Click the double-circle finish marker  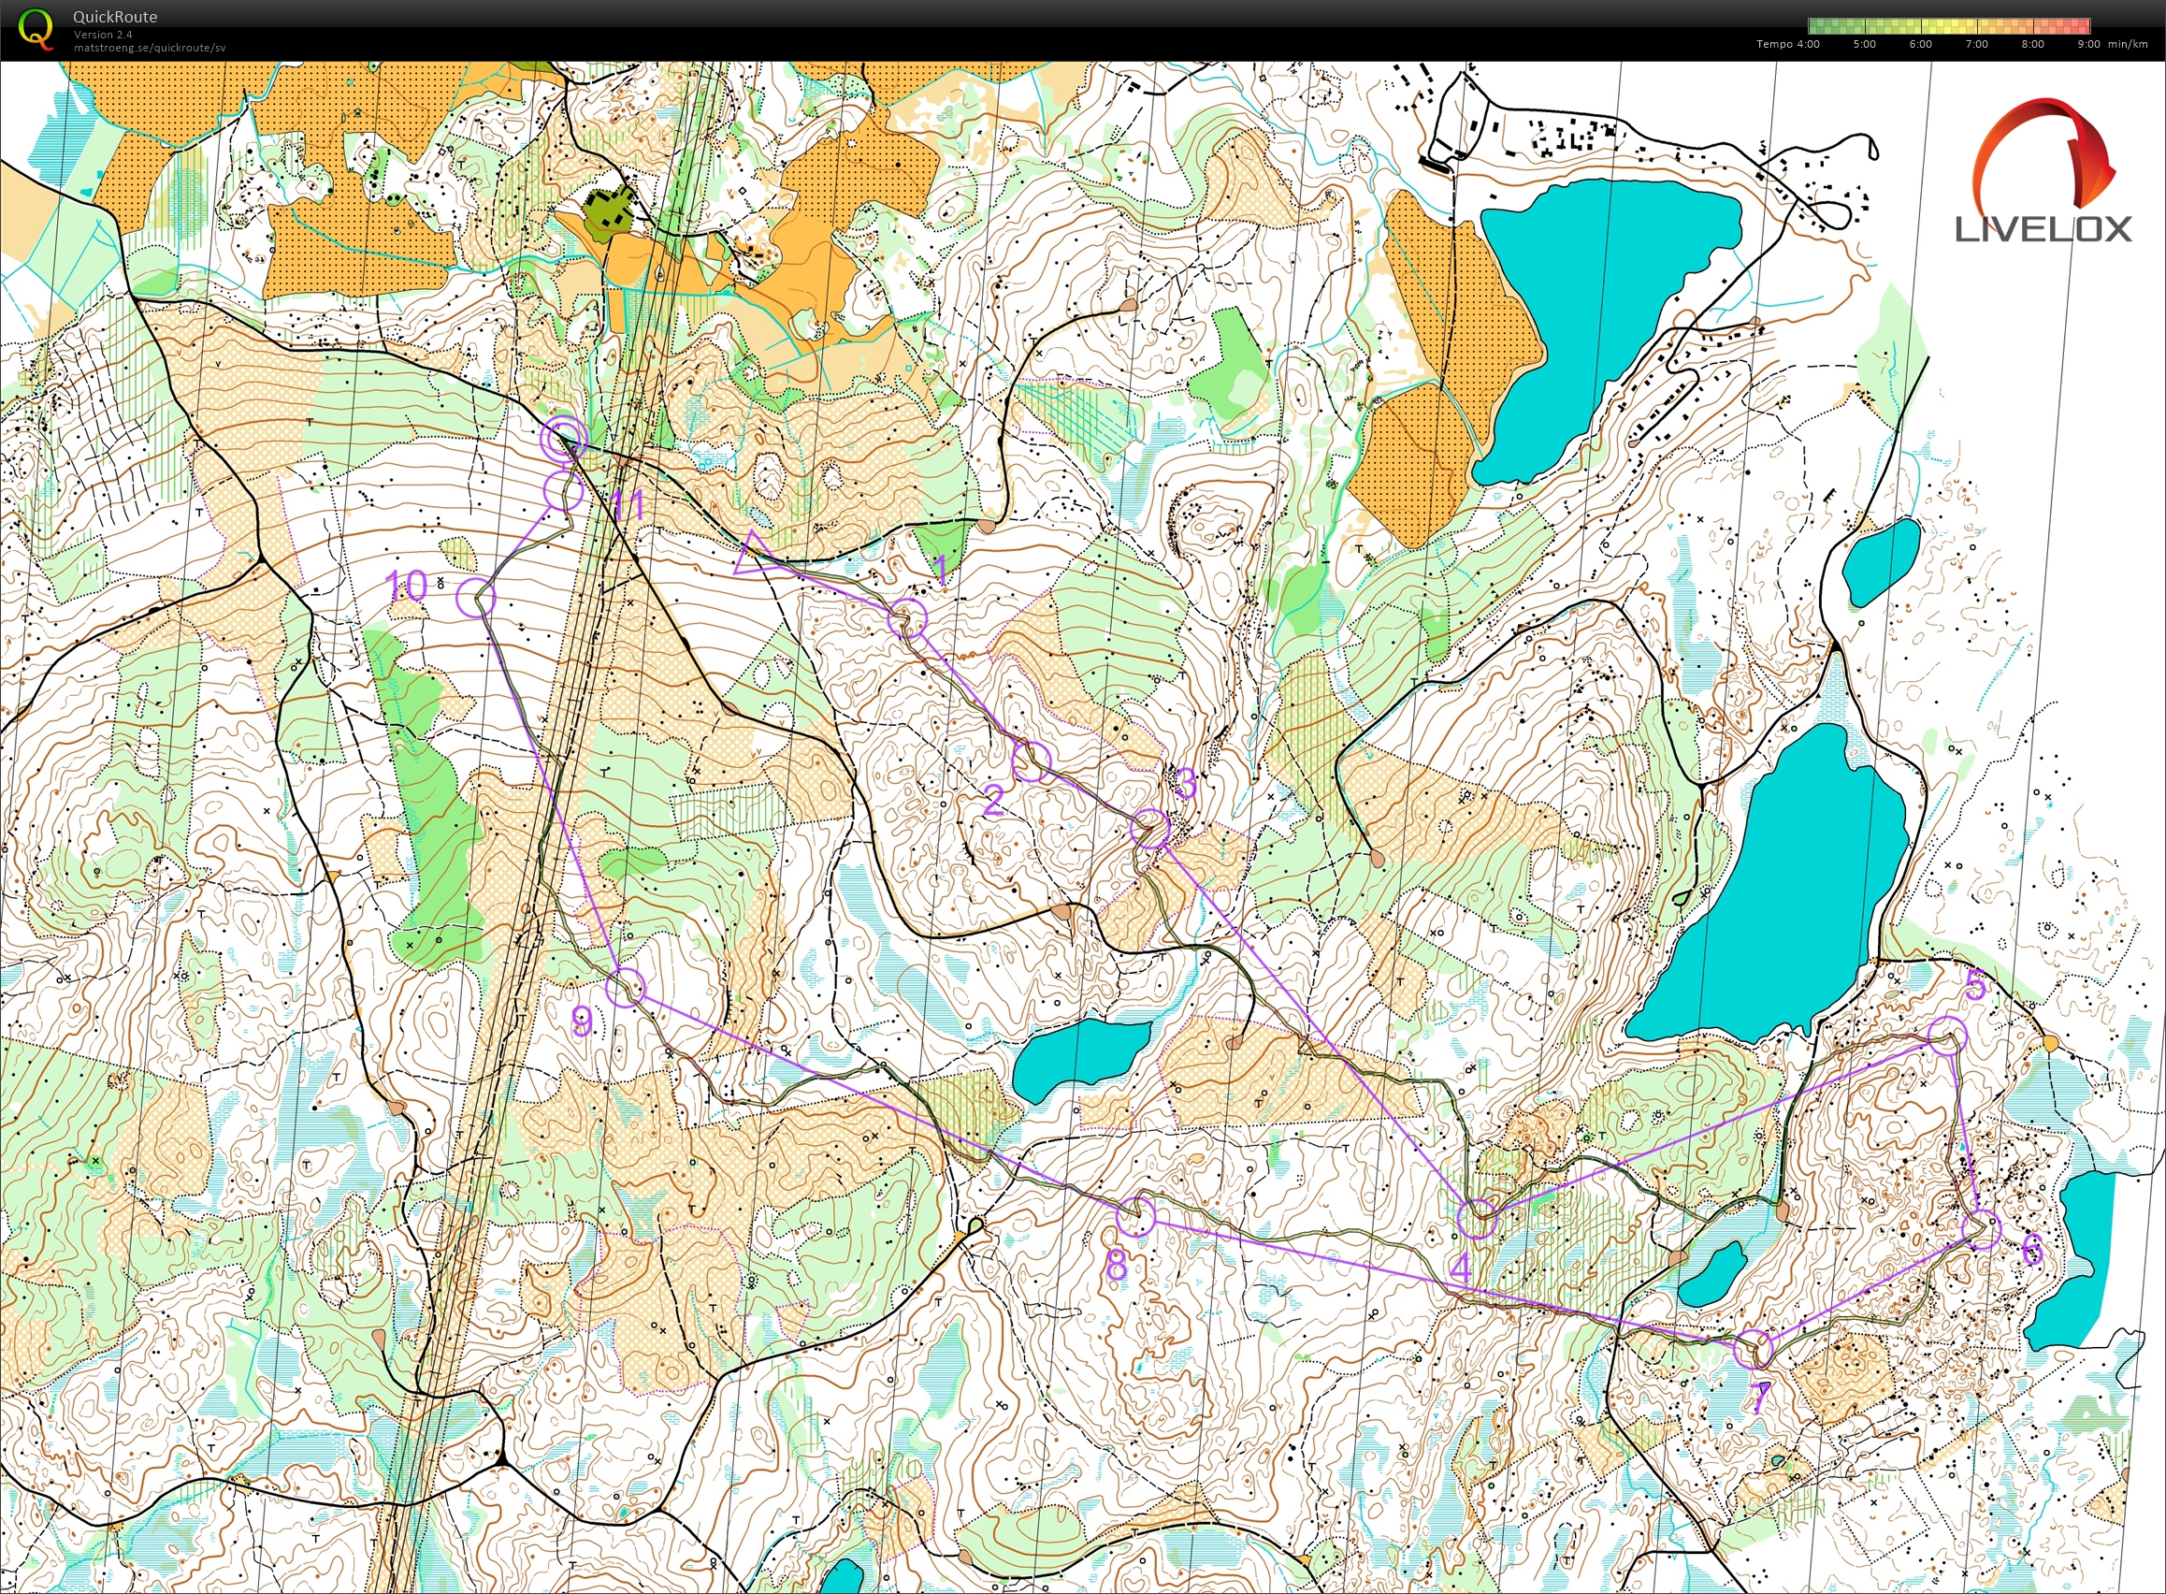point(563,439)
